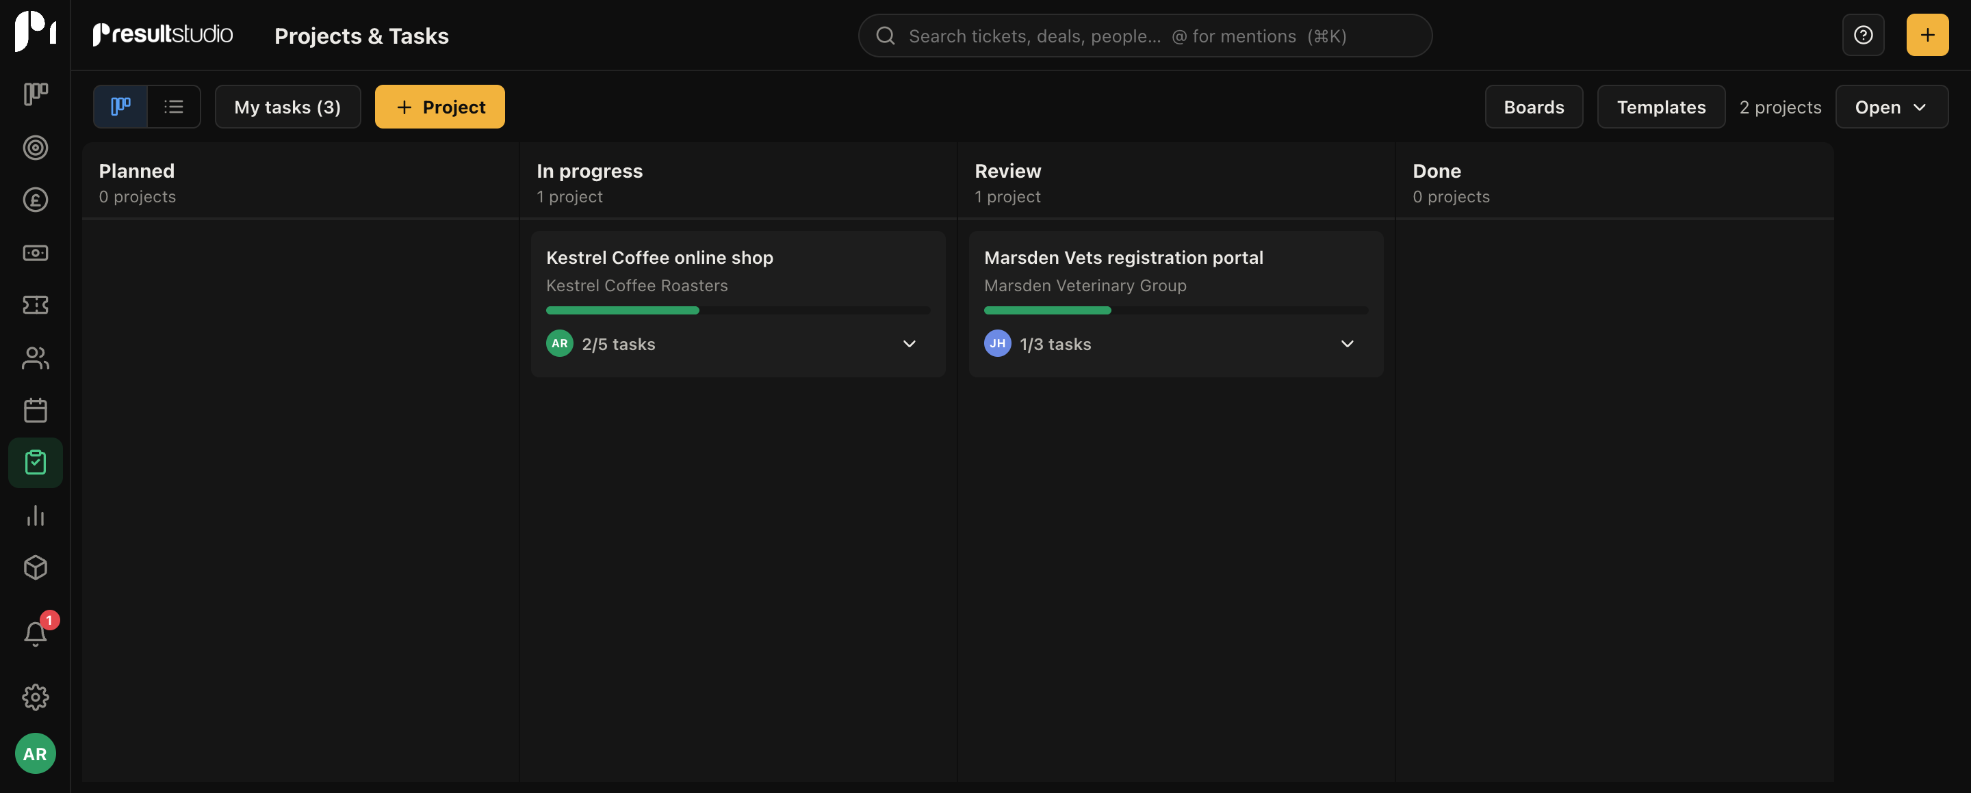Screen dimensions: 1971x793
Task: Open the banknote payments icon in sidebar
Action: tap(35, 253)
